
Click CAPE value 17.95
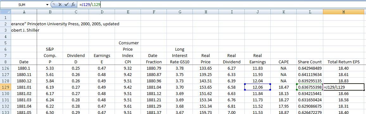(x=284, y=106)
